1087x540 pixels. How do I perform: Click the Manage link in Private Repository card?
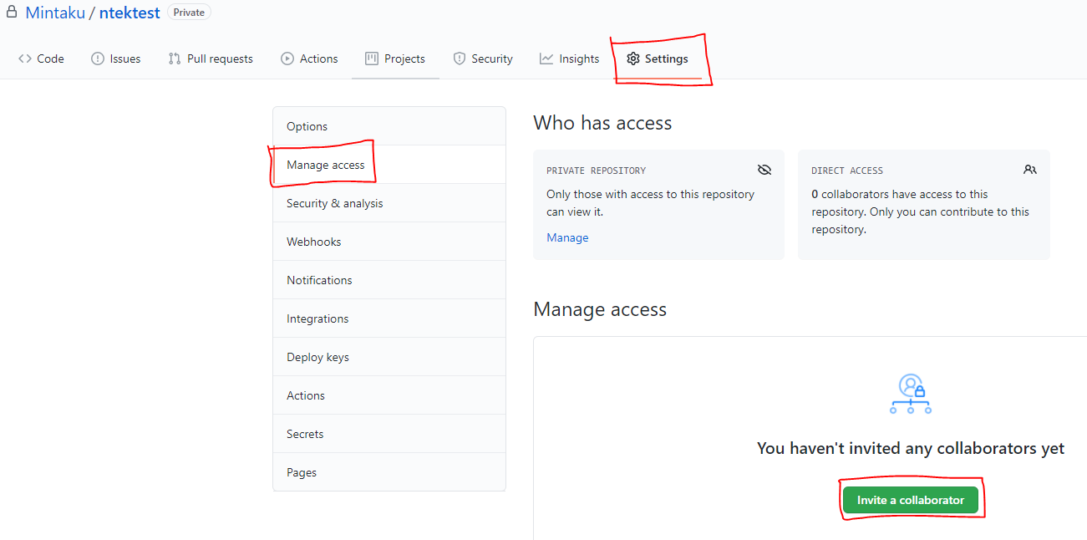tap(567, 237)
